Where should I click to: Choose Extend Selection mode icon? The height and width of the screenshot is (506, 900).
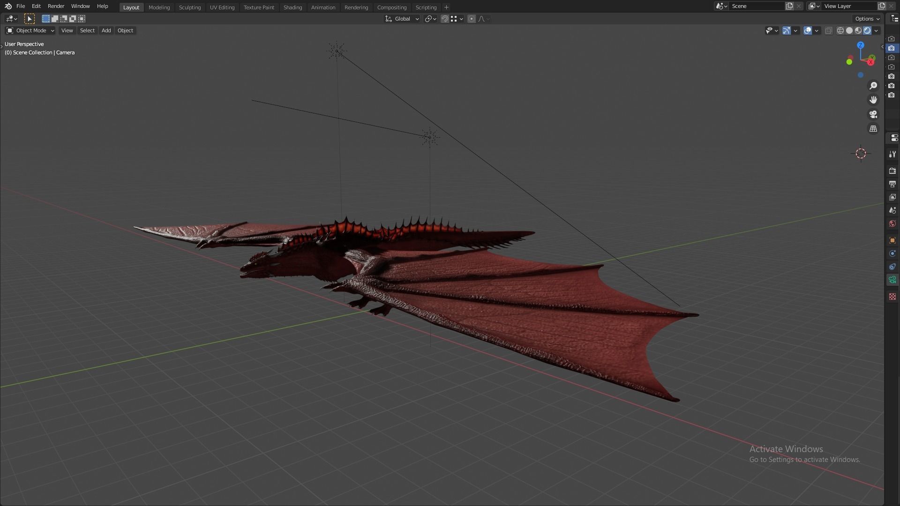click(x=55, y=19)
